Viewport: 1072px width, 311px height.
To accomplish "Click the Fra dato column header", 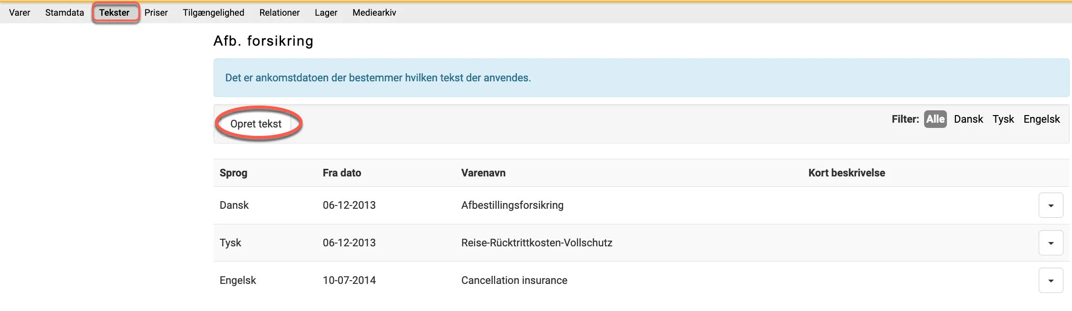I will [x=341, y=173].
